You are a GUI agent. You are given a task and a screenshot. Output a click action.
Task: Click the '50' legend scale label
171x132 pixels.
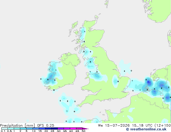(x=83, y=131)
